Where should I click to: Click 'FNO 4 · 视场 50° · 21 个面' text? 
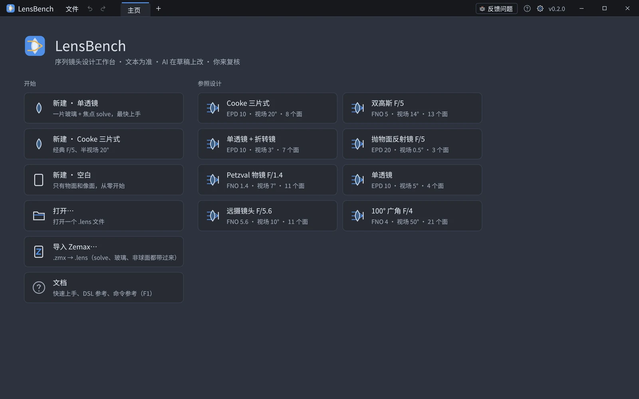click(x=409, y=221)
